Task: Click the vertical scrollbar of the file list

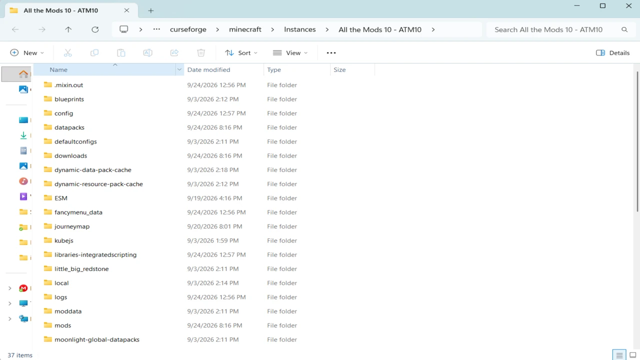Action: (637, 141)
